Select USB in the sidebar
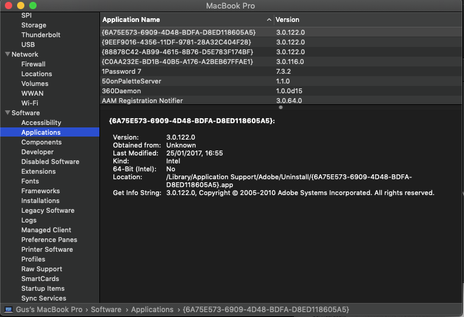 pos(28,45)
